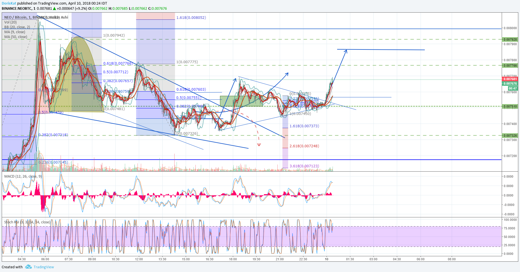This screenshot has height=272, width=520.
Task: Open the TradingView link in footer
Action: tap(44, 267)
